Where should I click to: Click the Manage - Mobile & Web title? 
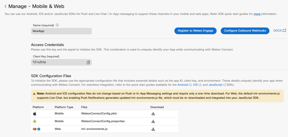[36, 6]
